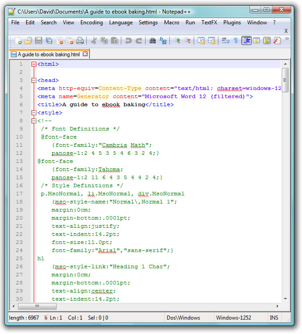
Task: Click the INS indicator in status bar
Action: [x=274, y=318]
